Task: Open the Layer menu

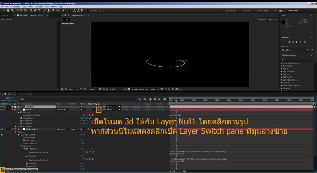Action: pos(24,7)
